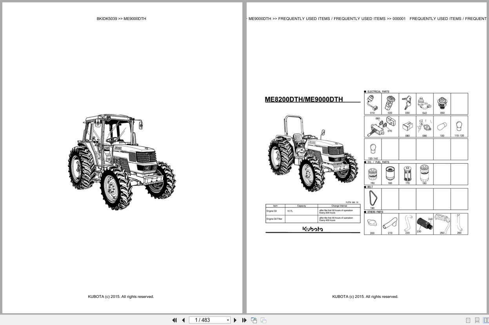
Task: Click the Change Interval column header
Action: [x=339, y=206]
